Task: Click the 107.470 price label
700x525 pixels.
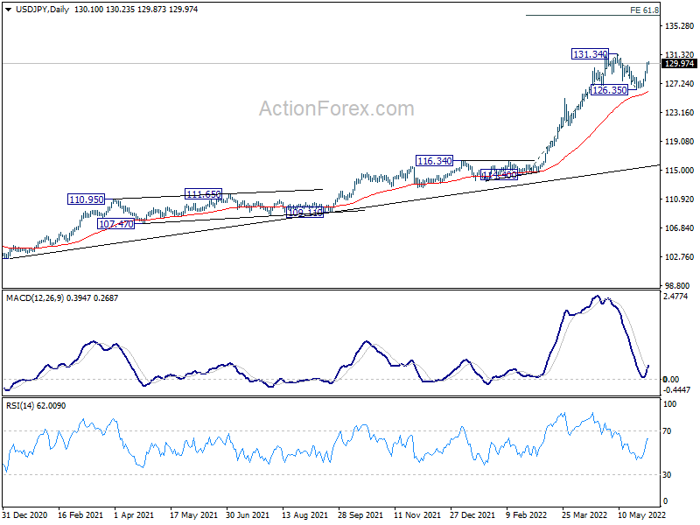Action: point(115,224)
